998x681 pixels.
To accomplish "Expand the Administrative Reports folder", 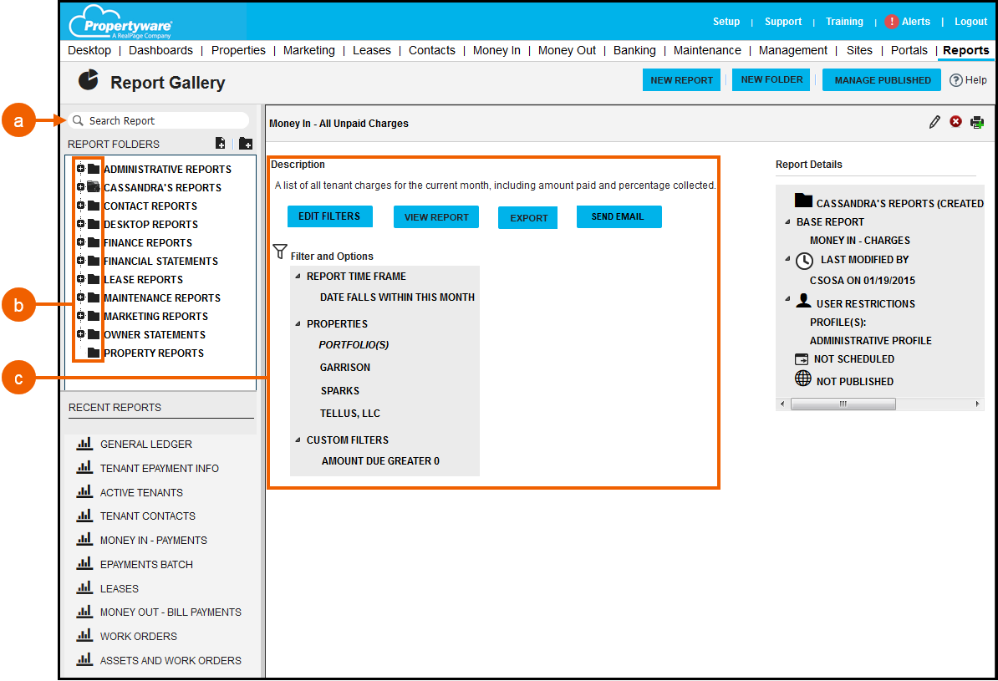I will (81, 169).
